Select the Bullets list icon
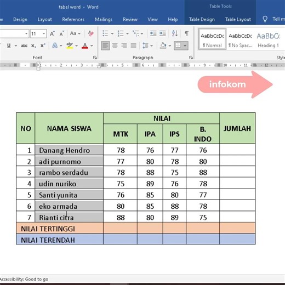 click(x=105, y=33)
